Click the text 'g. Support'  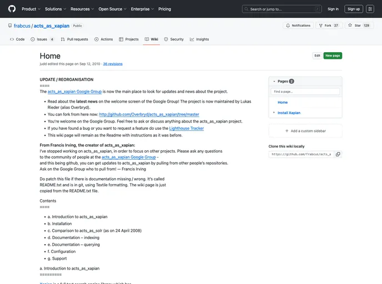pyautogui.click(x=57, y=258)
